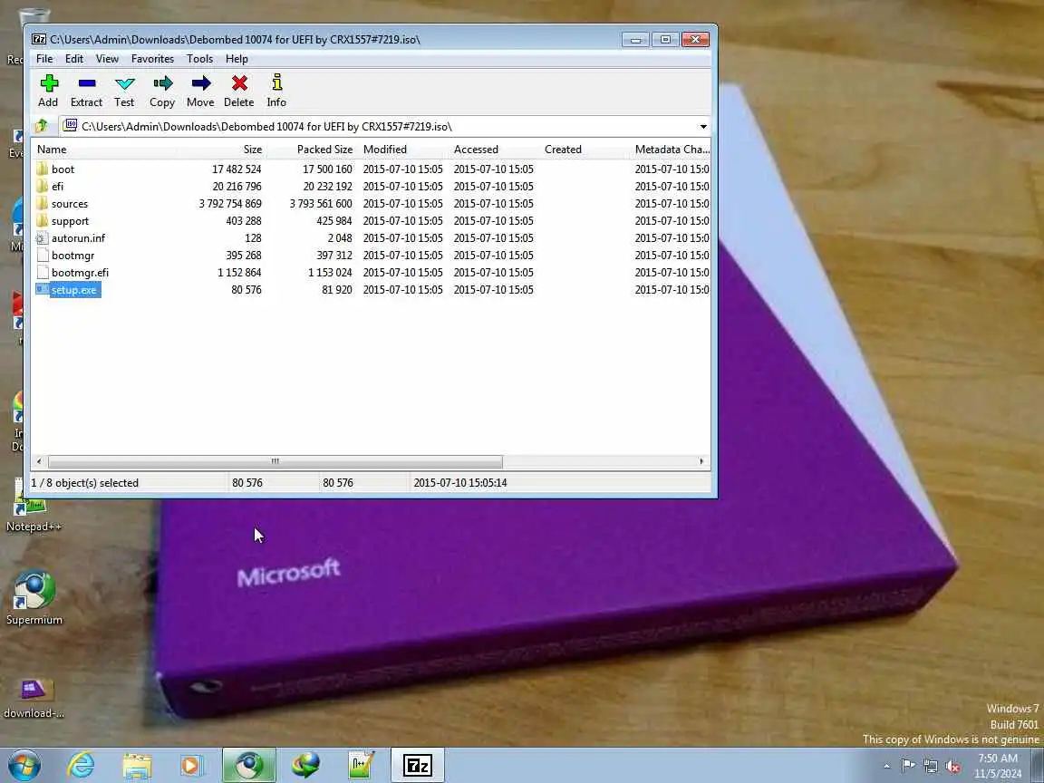The image size is (1044, 783).
Task: Show hidden tray icons arrow
Action: [886, 767]
